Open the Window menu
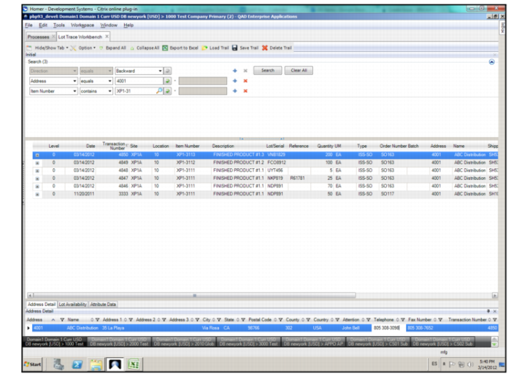The image size is (511, 379). pos(109,25)
